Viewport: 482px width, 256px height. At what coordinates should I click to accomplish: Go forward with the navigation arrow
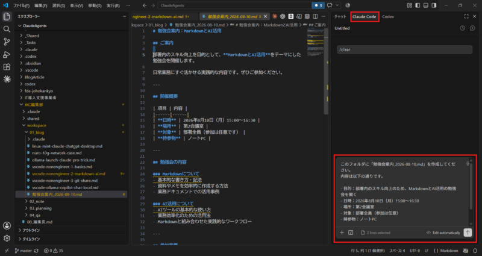(153, 5)
